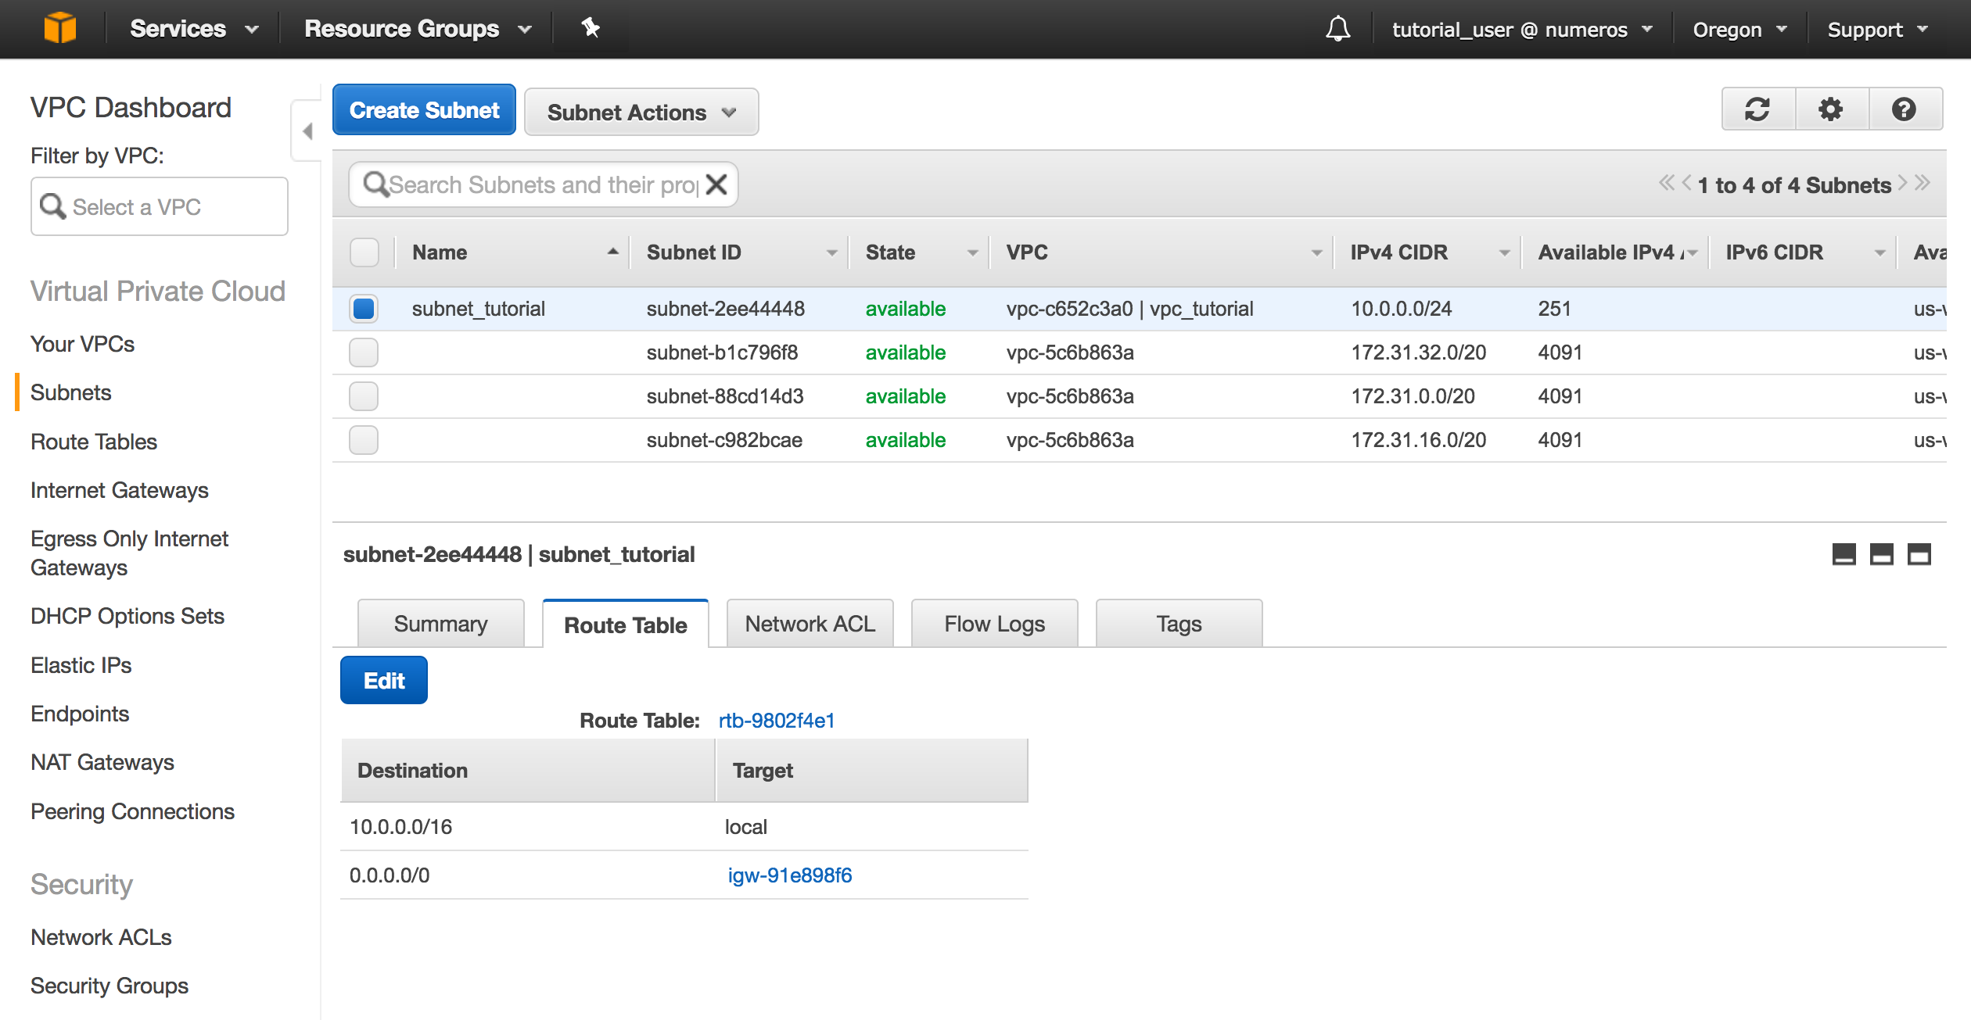
Task: Open table settings gear icon
Action: click(1830, 109)
